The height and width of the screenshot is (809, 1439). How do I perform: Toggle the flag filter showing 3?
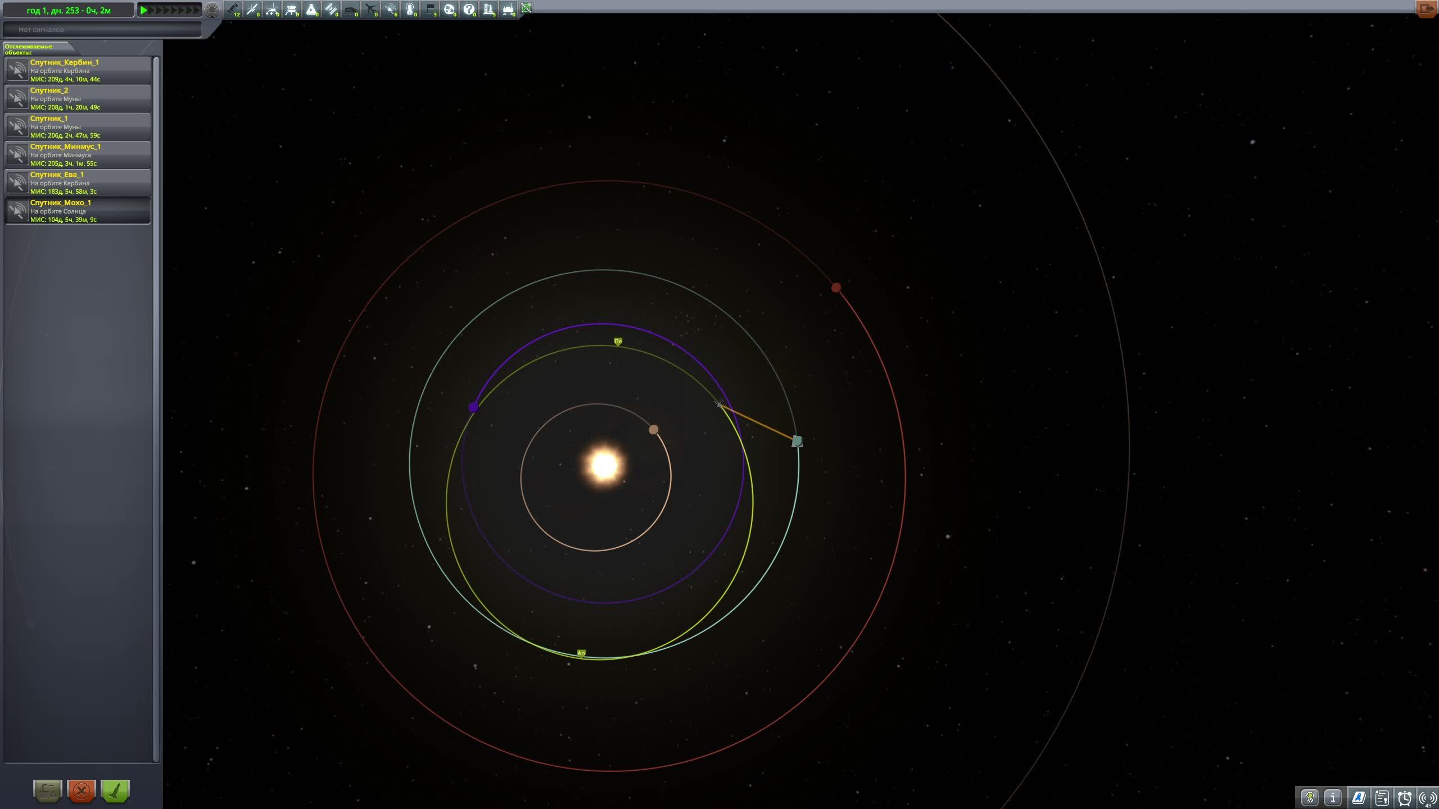(x=430, y=9)
